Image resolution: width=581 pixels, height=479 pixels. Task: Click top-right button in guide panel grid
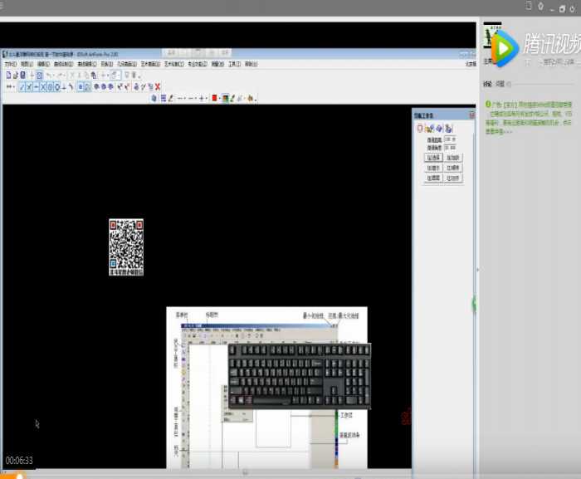[x=454, y=156]
